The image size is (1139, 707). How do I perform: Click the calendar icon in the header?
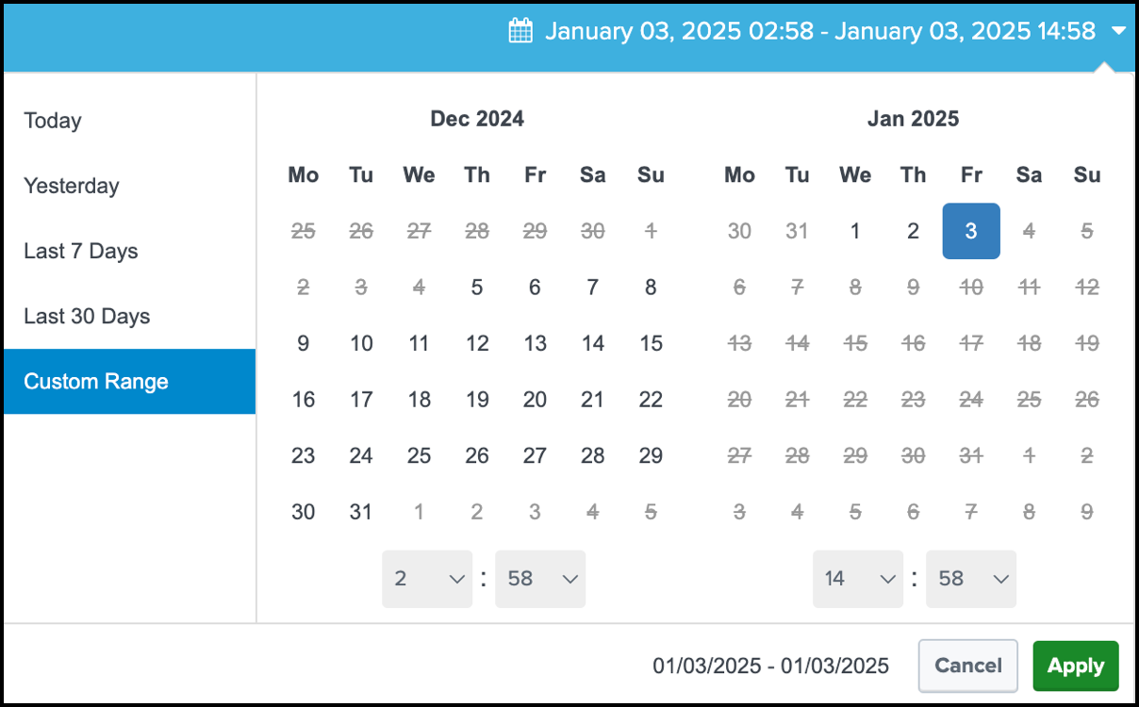[x=520, y=30]
